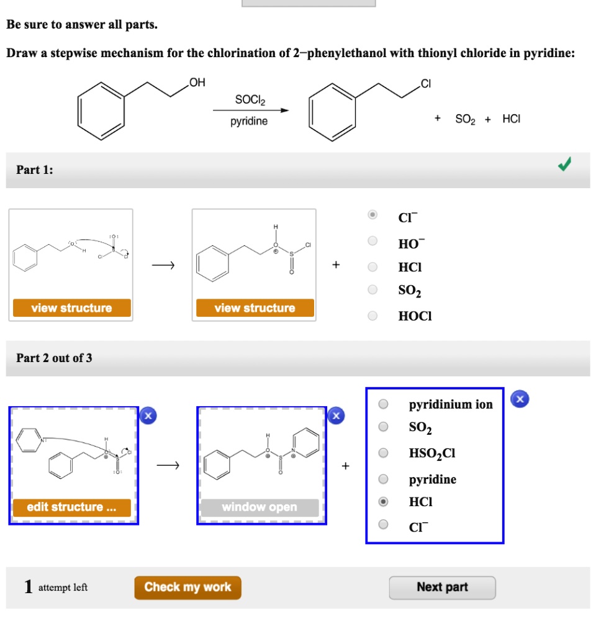The width and height of the screenshot is (614, 636).
Task: Select the HOCl answer choice in Part 1
Action: [x=372, y=316]
